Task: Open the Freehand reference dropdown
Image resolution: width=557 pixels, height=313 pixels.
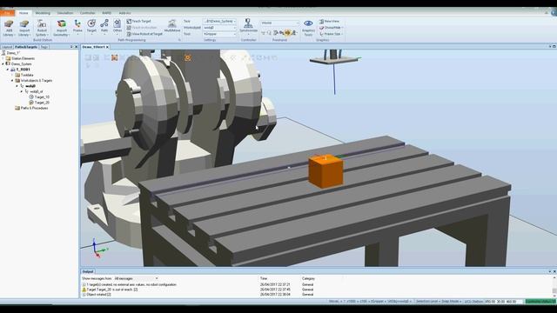Action: click(x=280, y=23)
